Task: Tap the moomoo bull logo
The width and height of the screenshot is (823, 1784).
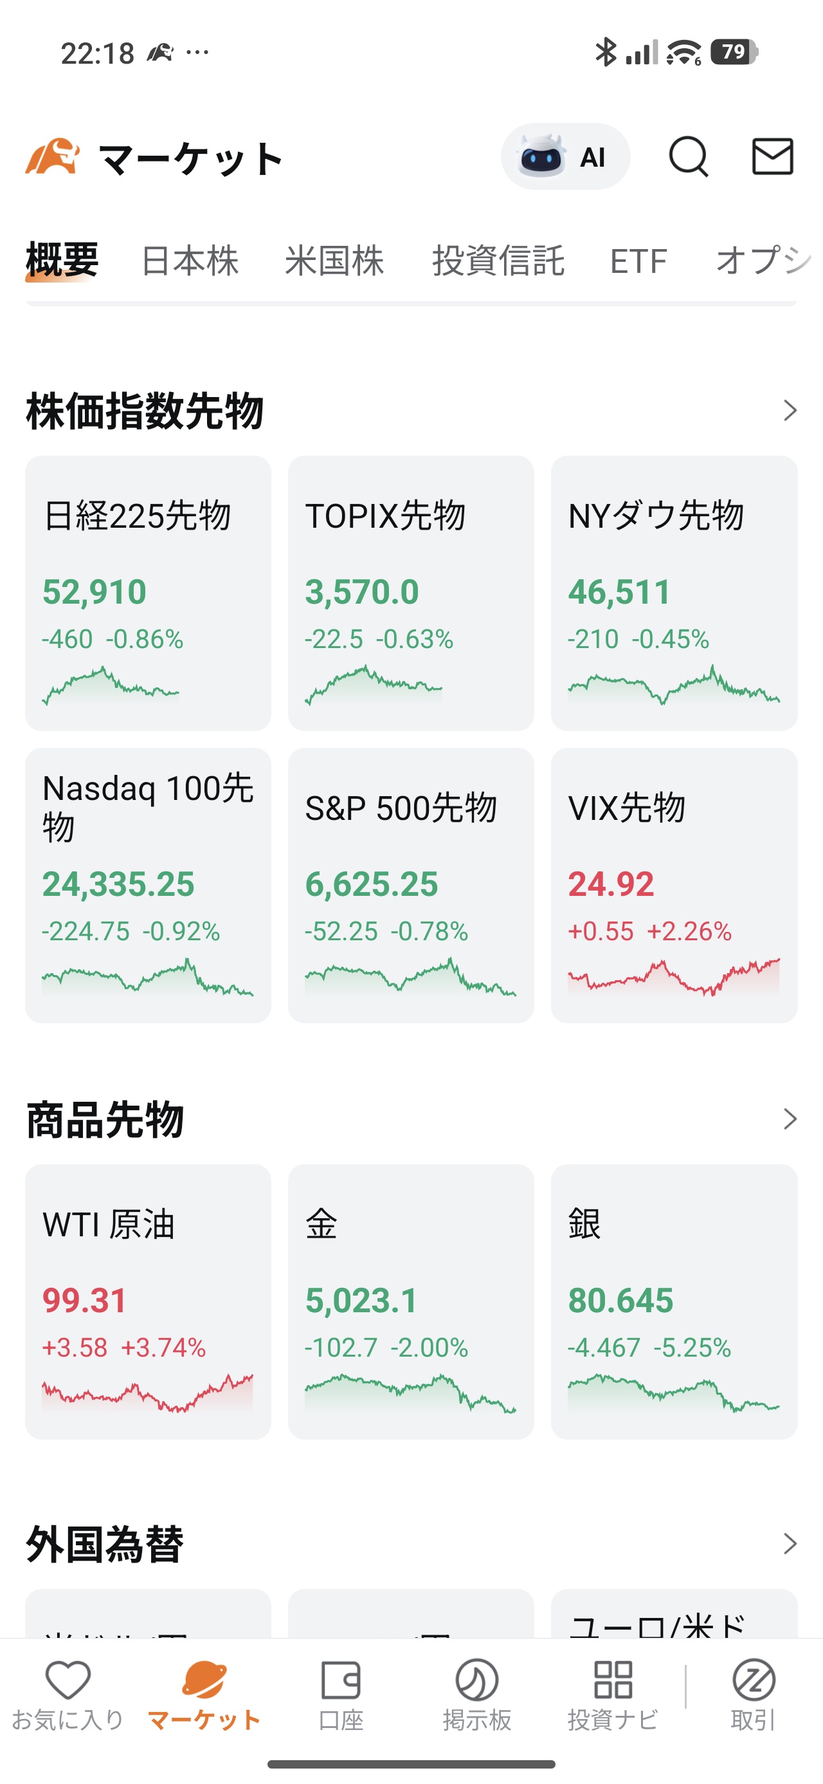Action: click(53, 156)
